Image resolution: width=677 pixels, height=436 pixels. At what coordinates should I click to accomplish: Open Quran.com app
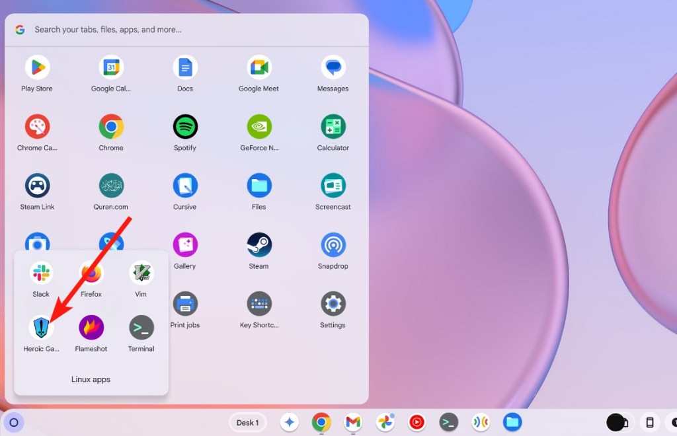[111, 186]
